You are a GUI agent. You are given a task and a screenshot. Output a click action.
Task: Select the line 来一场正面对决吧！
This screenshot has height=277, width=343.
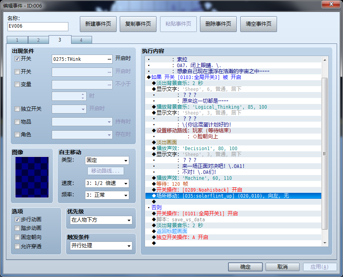[233, 166]
